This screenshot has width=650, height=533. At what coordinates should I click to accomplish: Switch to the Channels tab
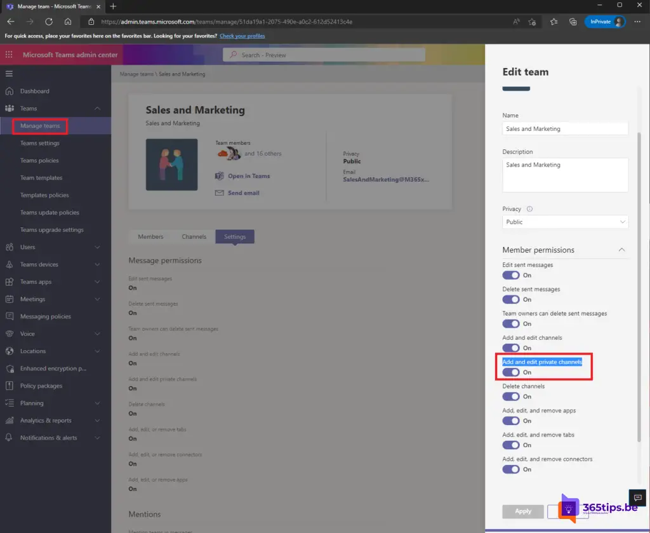[194, 236]
